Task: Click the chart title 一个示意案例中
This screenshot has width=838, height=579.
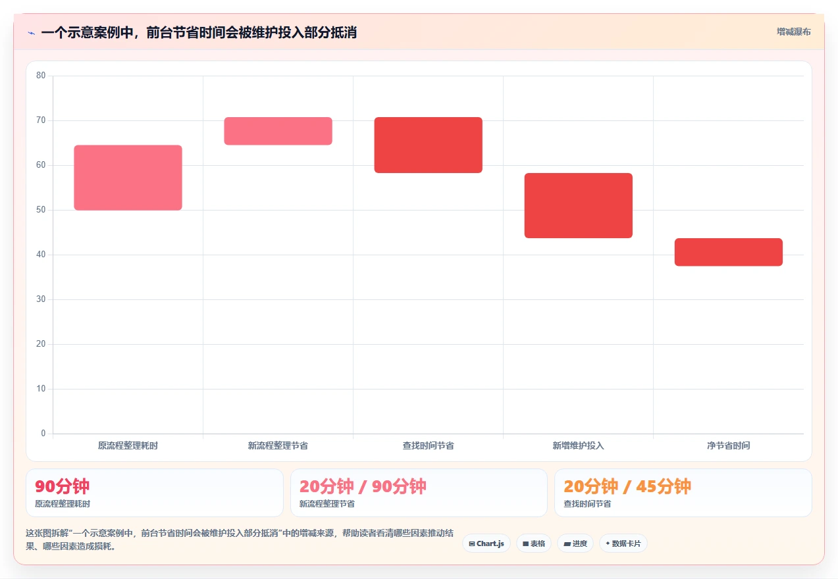Action: point(199,32)
